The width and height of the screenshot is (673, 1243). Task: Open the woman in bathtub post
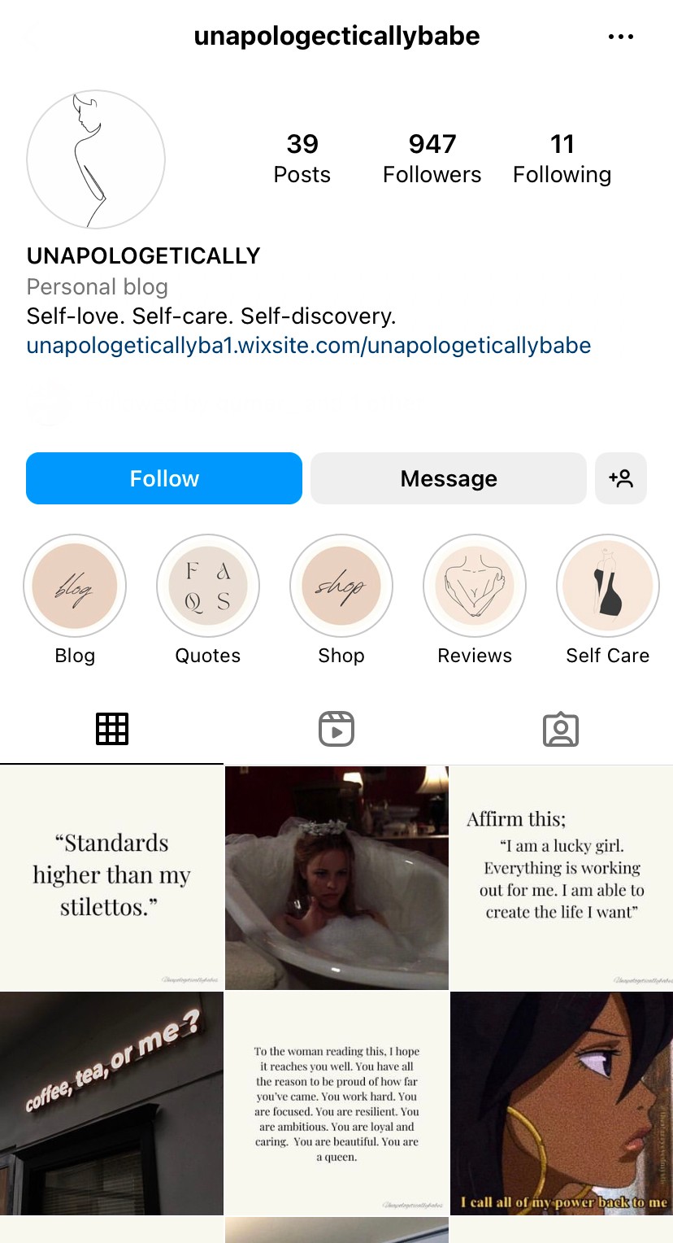(336, 878)
